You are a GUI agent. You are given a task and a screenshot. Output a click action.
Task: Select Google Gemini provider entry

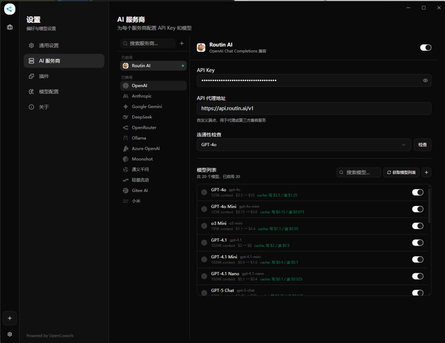coord(153,106)
